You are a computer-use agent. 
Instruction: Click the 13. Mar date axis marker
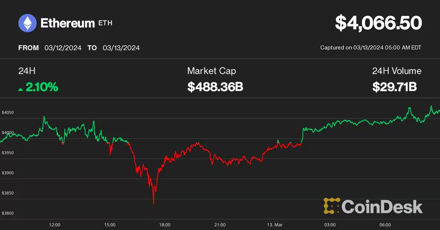pyautogui.click(x=275, y=225)
